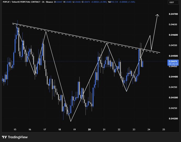181x142 pixels.
Task: Click the 0.04500 price axis label
Action: coord(173,56)
